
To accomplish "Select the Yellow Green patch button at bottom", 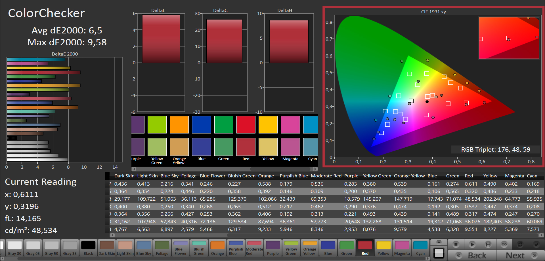I will (291, 248).
